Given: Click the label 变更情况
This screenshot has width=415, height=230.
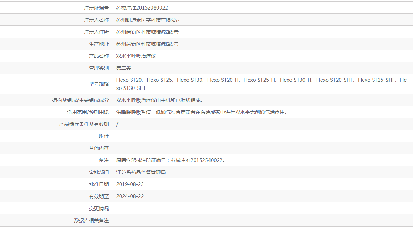Looking at the screenshot, I should point(99,208).
